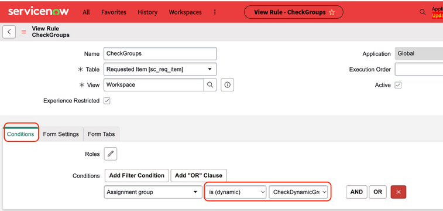Star View Rule - CheckGroups as favorite
Viewport: 443px width, 211px height.
coord(332,12)
